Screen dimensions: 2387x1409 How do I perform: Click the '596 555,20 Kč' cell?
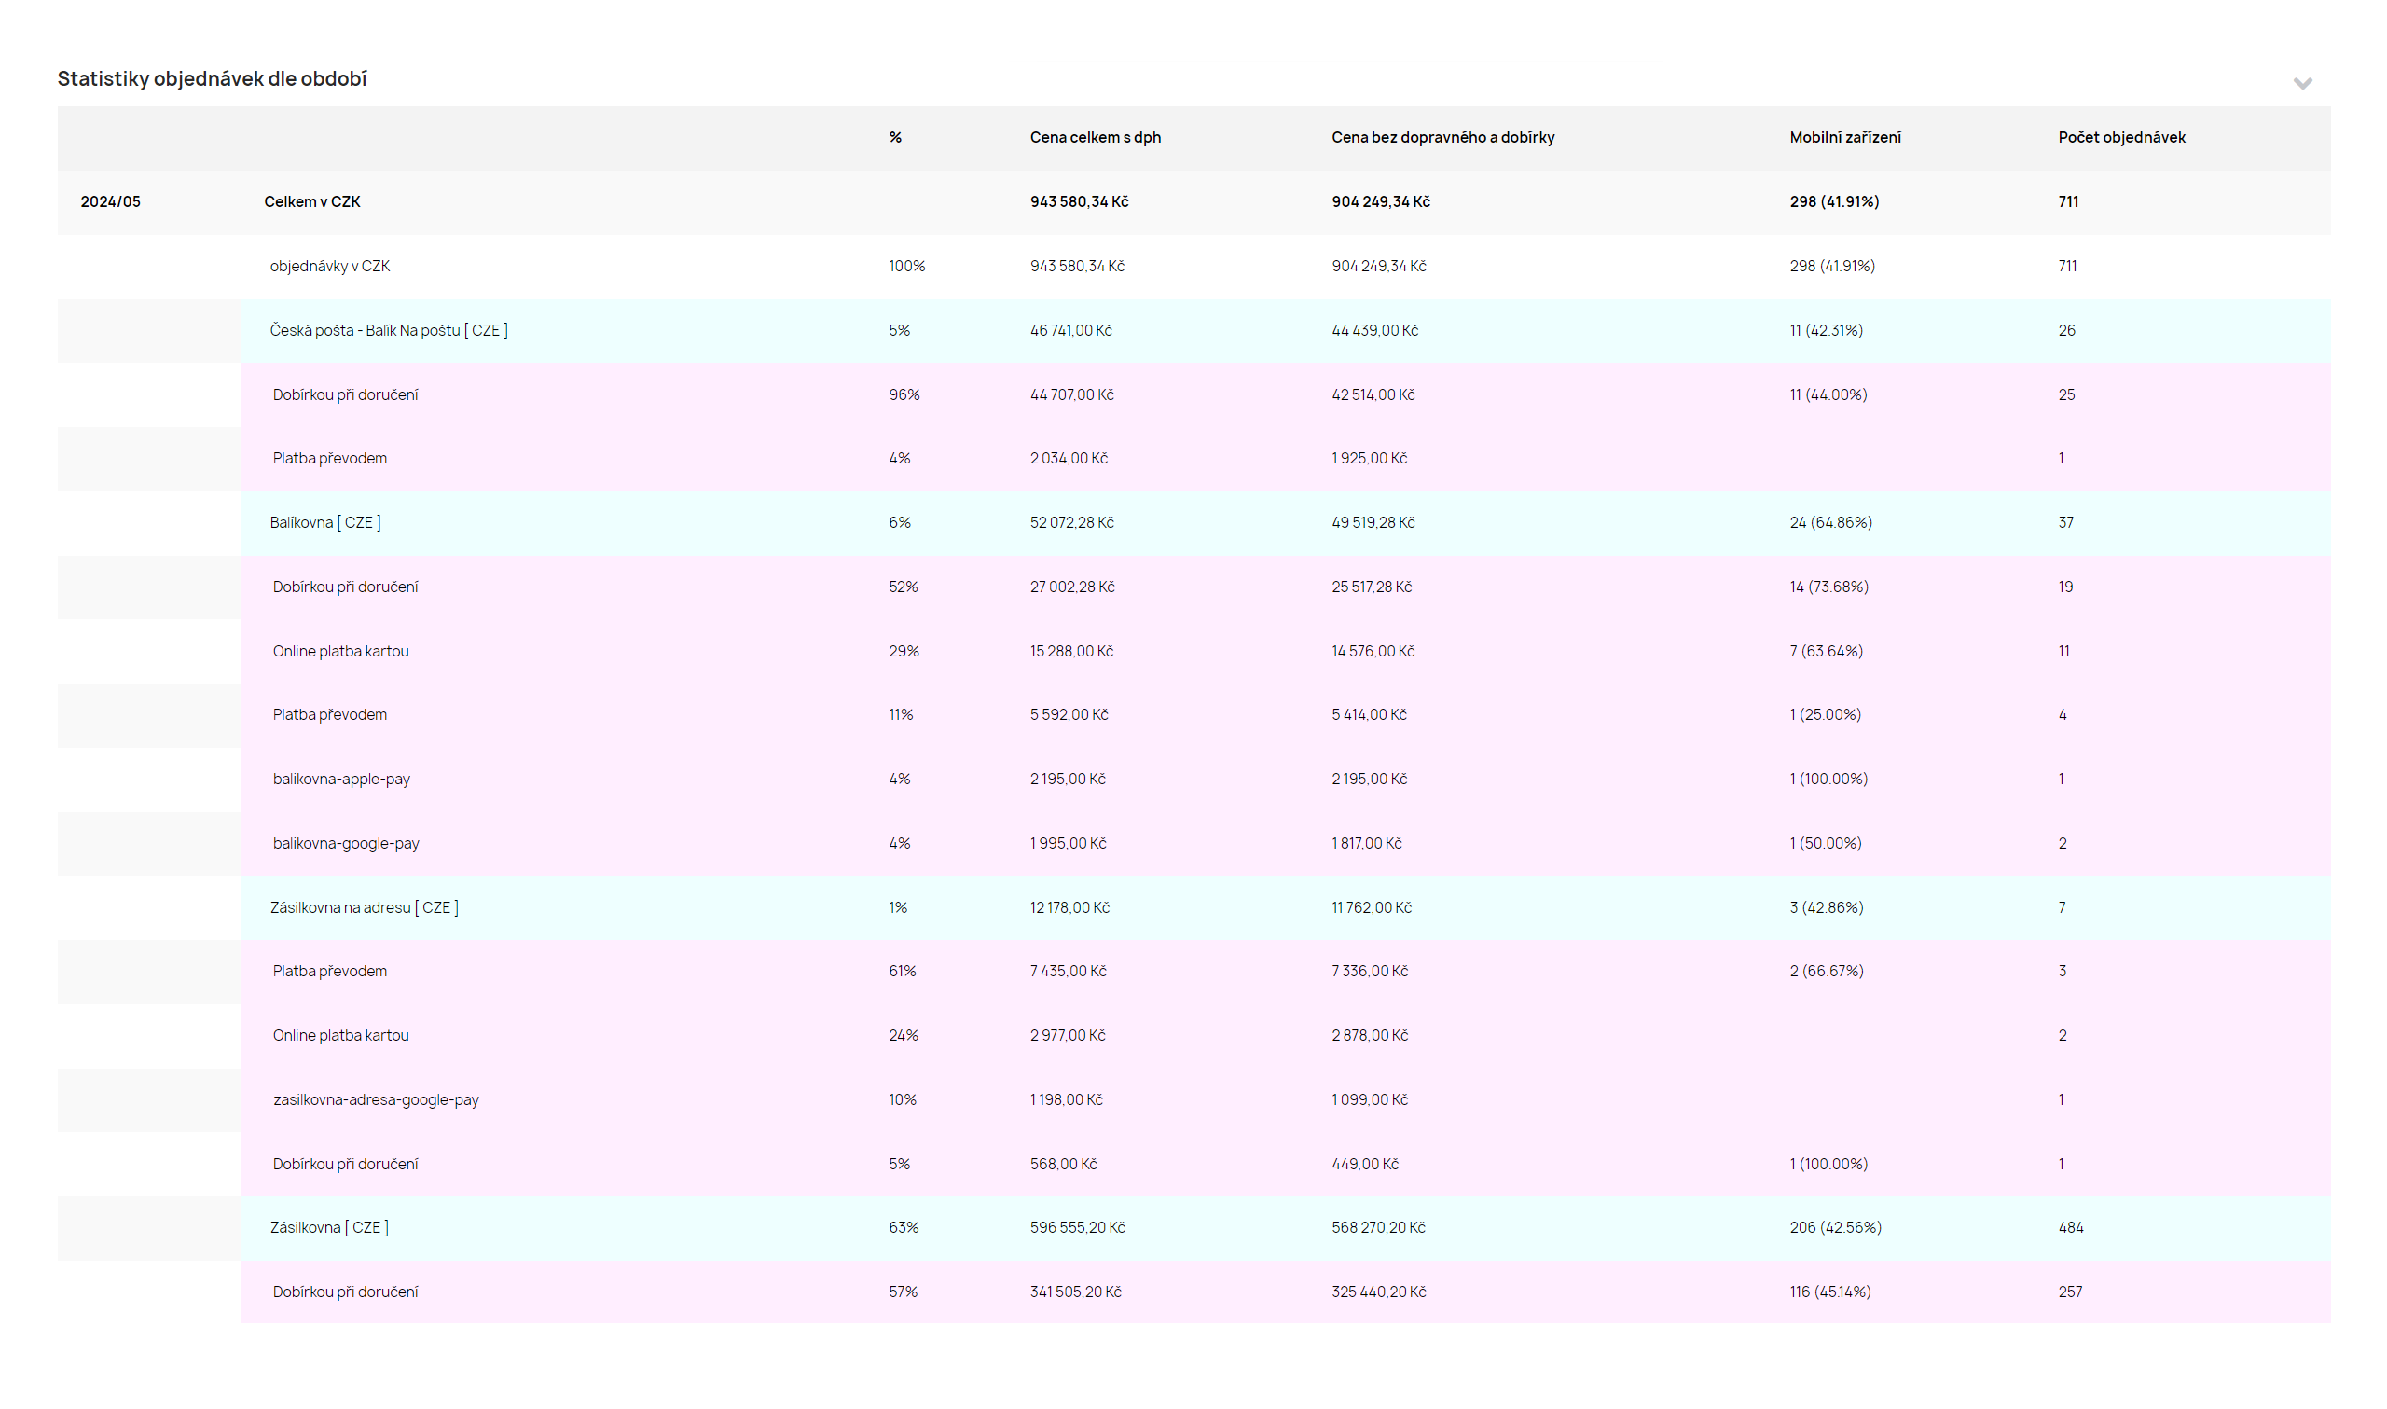1077,1228
